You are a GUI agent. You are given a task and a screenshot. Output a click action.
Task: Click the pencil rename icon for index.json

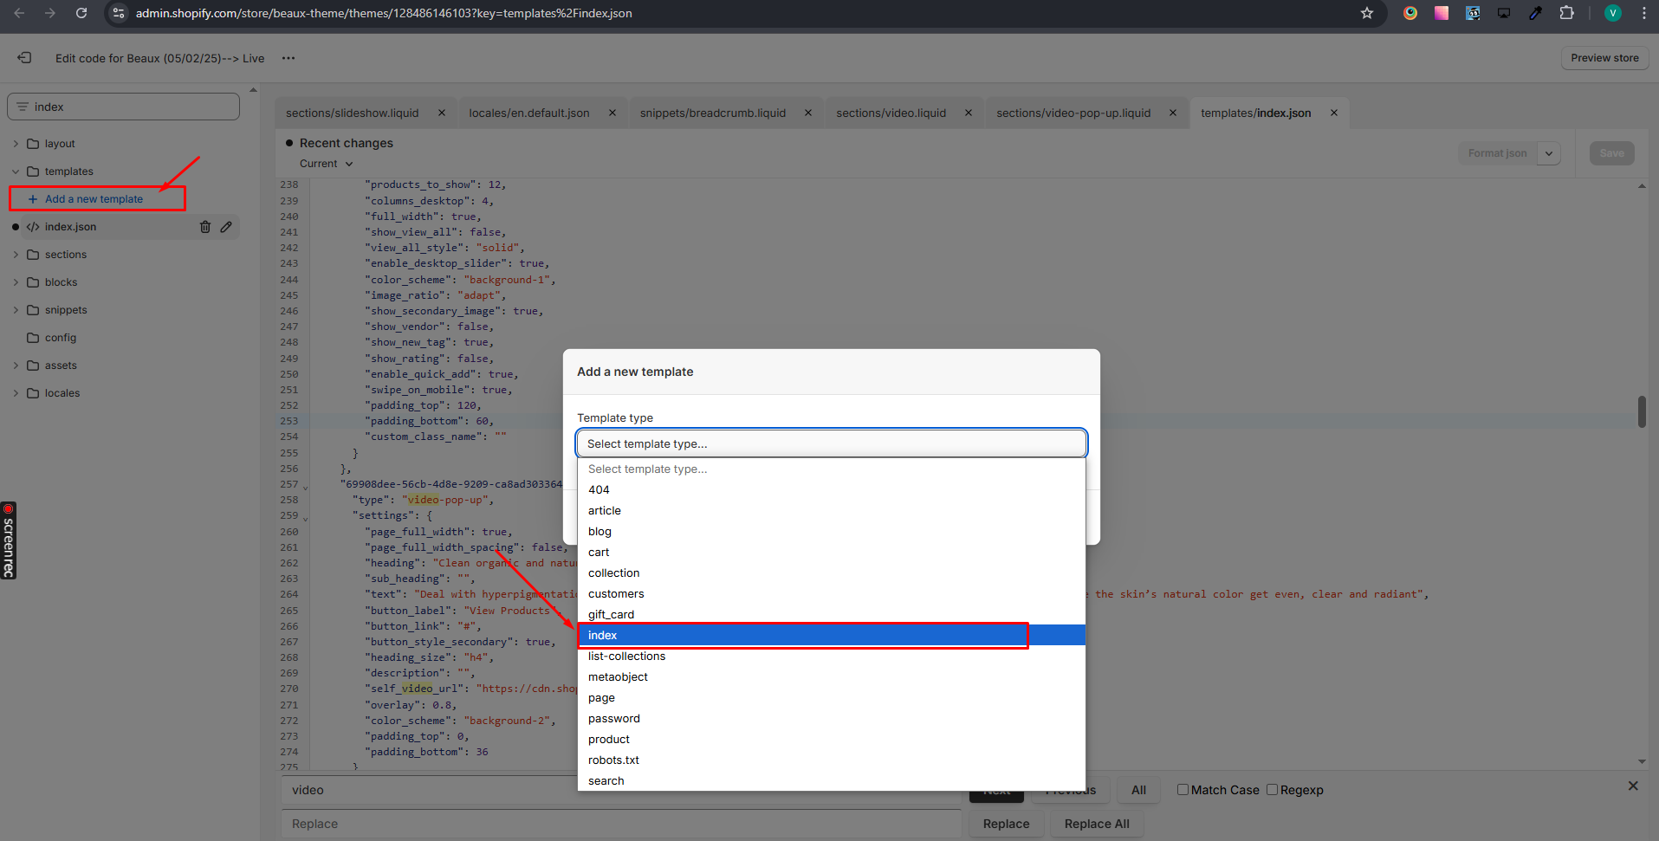pyautogui.click(x=226, y=227)
